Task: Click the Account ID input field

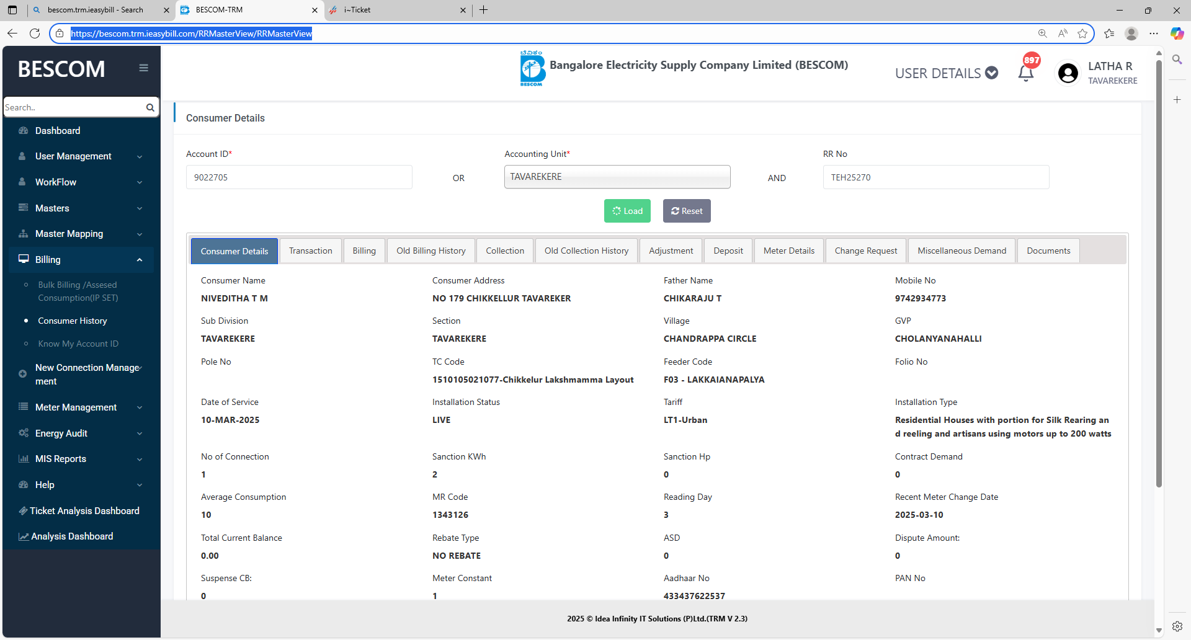Action: click(x=299, y=177)
